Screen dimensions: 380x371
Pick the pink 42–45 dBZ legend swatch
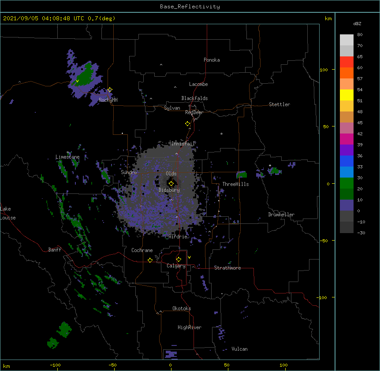[x=346, y=128]
